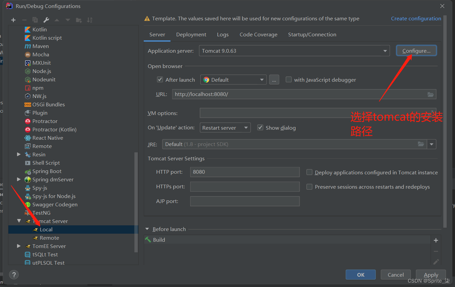Select the Spring Boot icon
This screenshot has width=455, height=287.
click(x=28, y=171)
